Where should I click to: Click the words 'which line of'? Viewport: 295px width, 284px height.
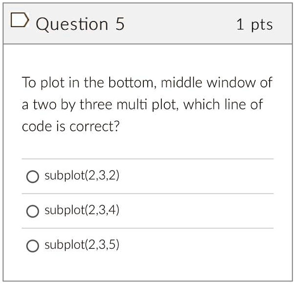point(223,104)
